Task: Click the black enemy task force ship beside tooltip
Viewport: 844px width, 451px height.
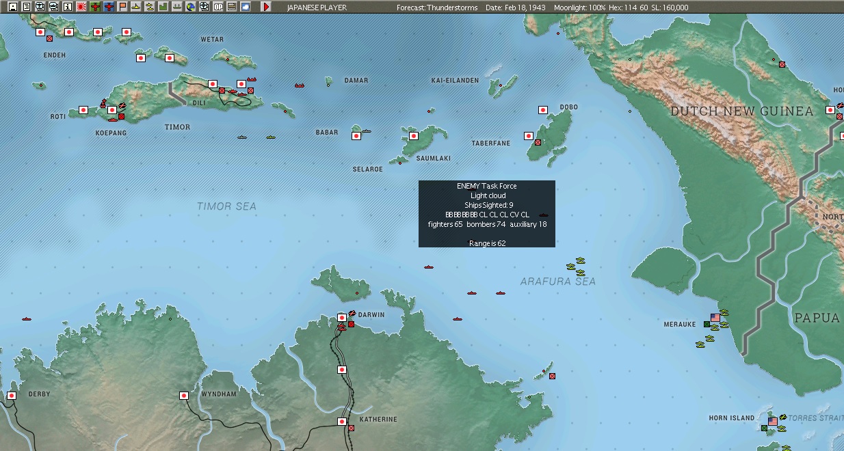Action: click(544, 215)
